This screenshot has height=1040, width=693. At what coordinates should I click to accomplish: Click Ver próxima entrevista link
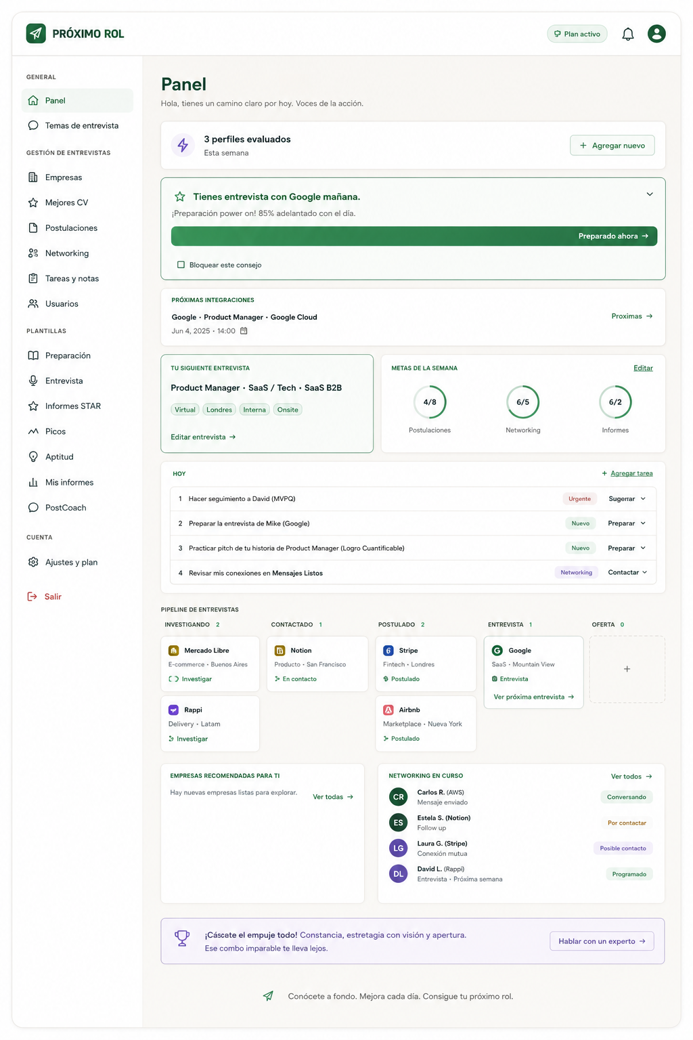click(534, 697)
